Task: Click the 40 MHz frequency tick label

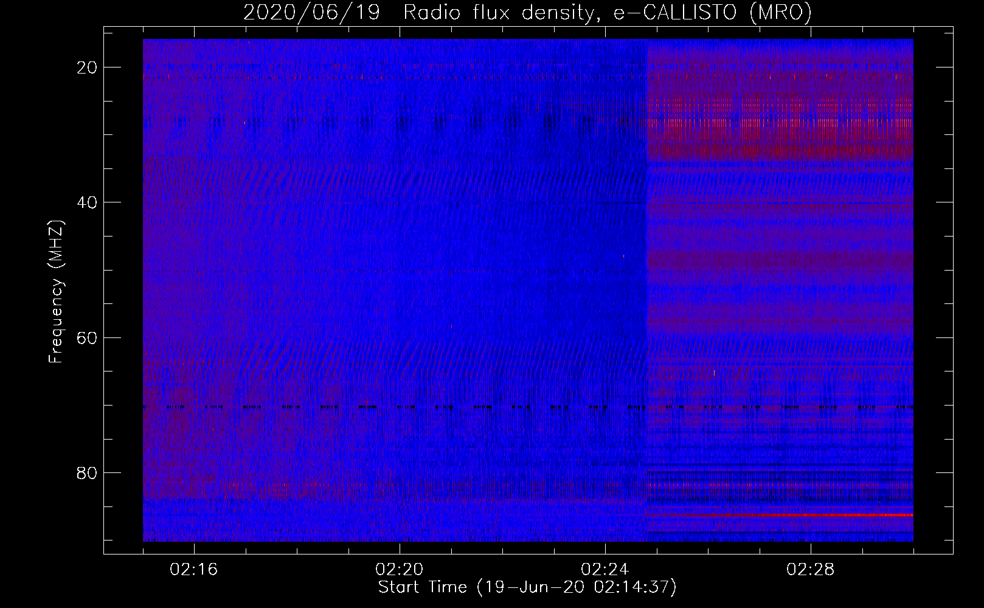Action: coord(87,202)
